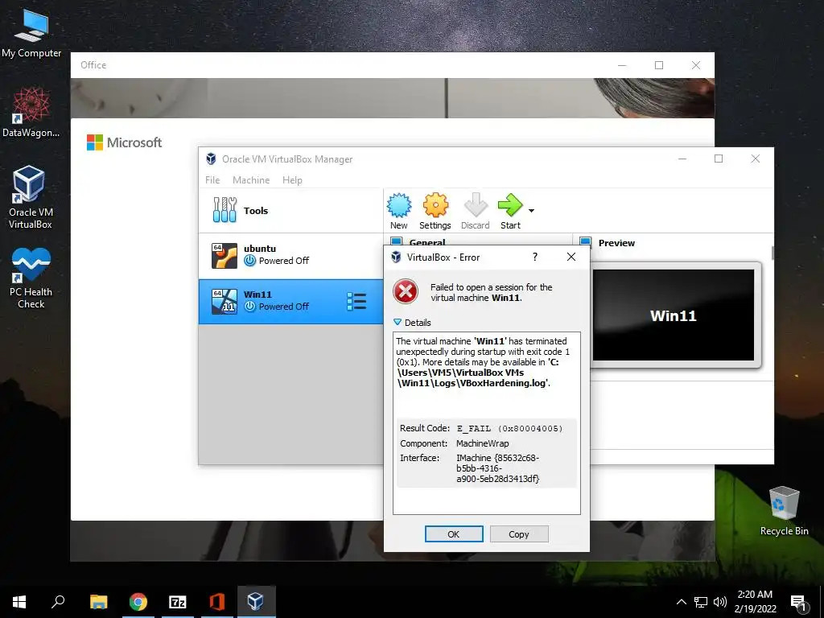Maximize the VirtualBox Manager window
Screen dimensions: 824x618
pyautogui.click(x=719, y=159)
